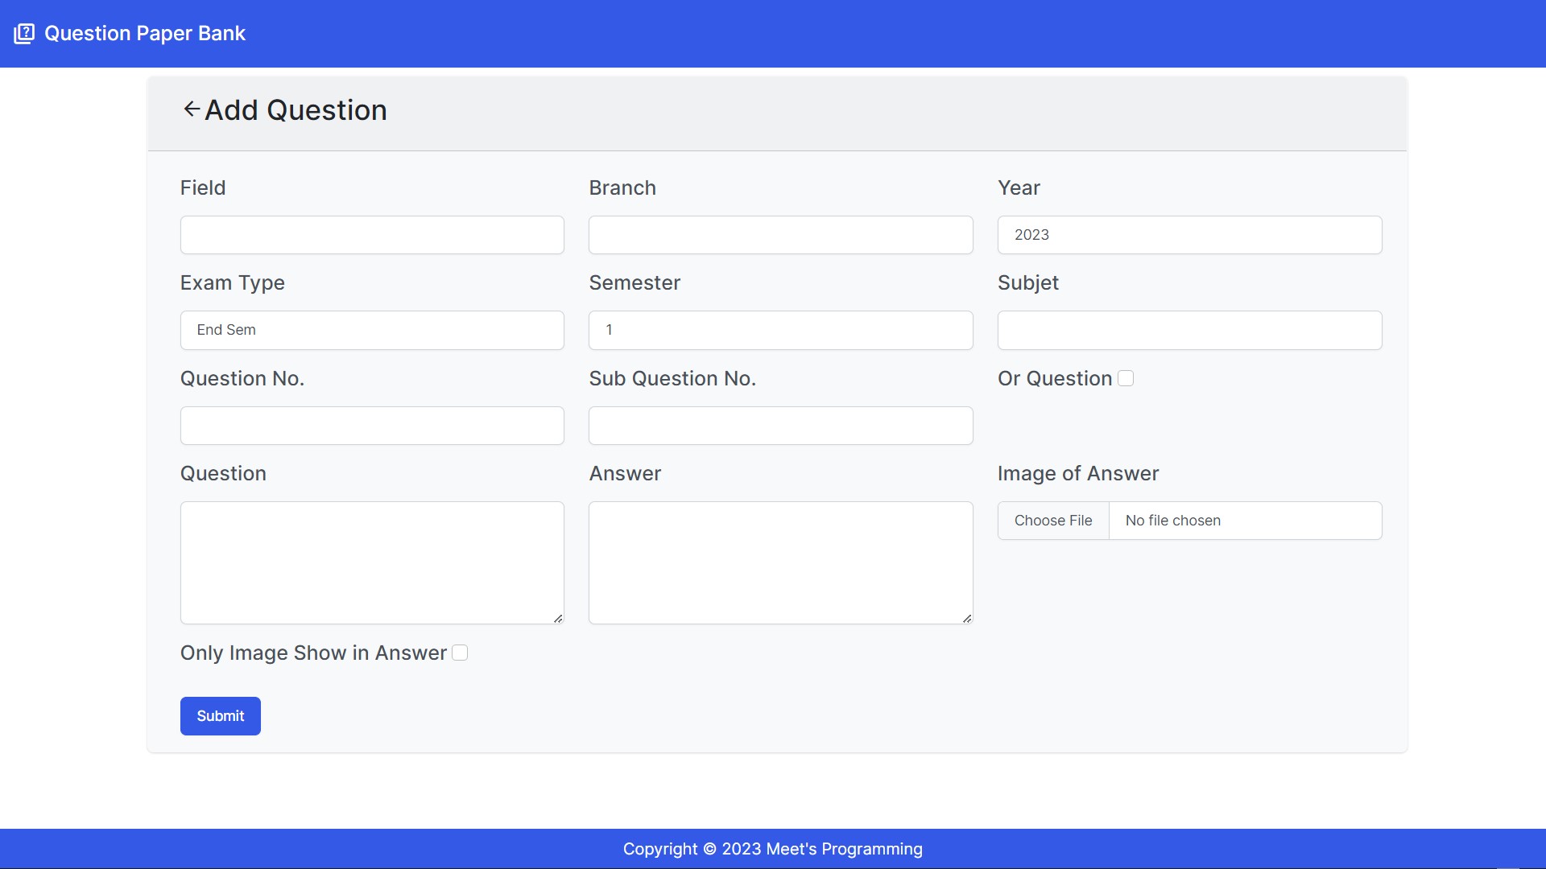Click the Question Paper Bank title link
1546x869 pixels.
coord(145,34)
